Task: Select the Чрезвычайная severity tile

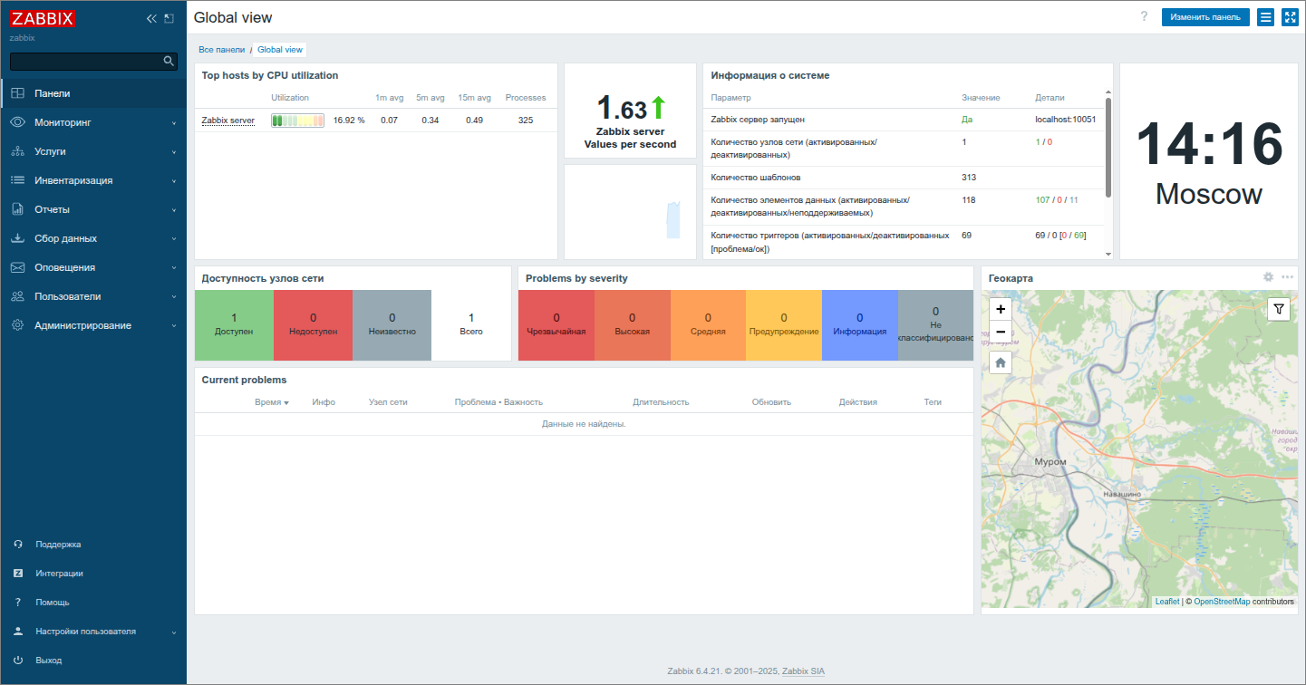Action: point(556,325)
